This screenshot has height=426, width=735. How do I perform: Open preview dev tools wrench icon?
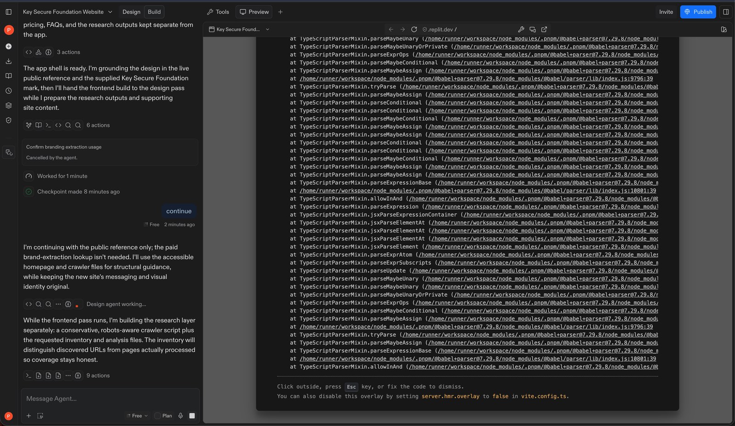point(521,29)
